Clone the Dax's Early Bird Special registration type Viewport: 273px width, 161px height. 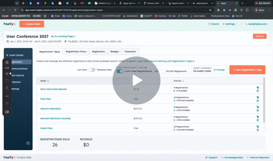pyautogui.click(x=258, y=88)
